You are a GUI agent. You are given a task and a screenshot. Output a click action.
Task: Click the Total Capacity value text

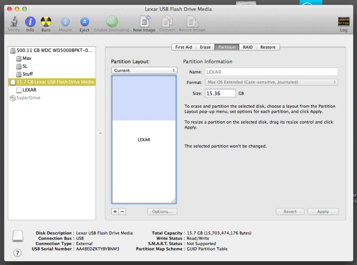pos(219,233)
